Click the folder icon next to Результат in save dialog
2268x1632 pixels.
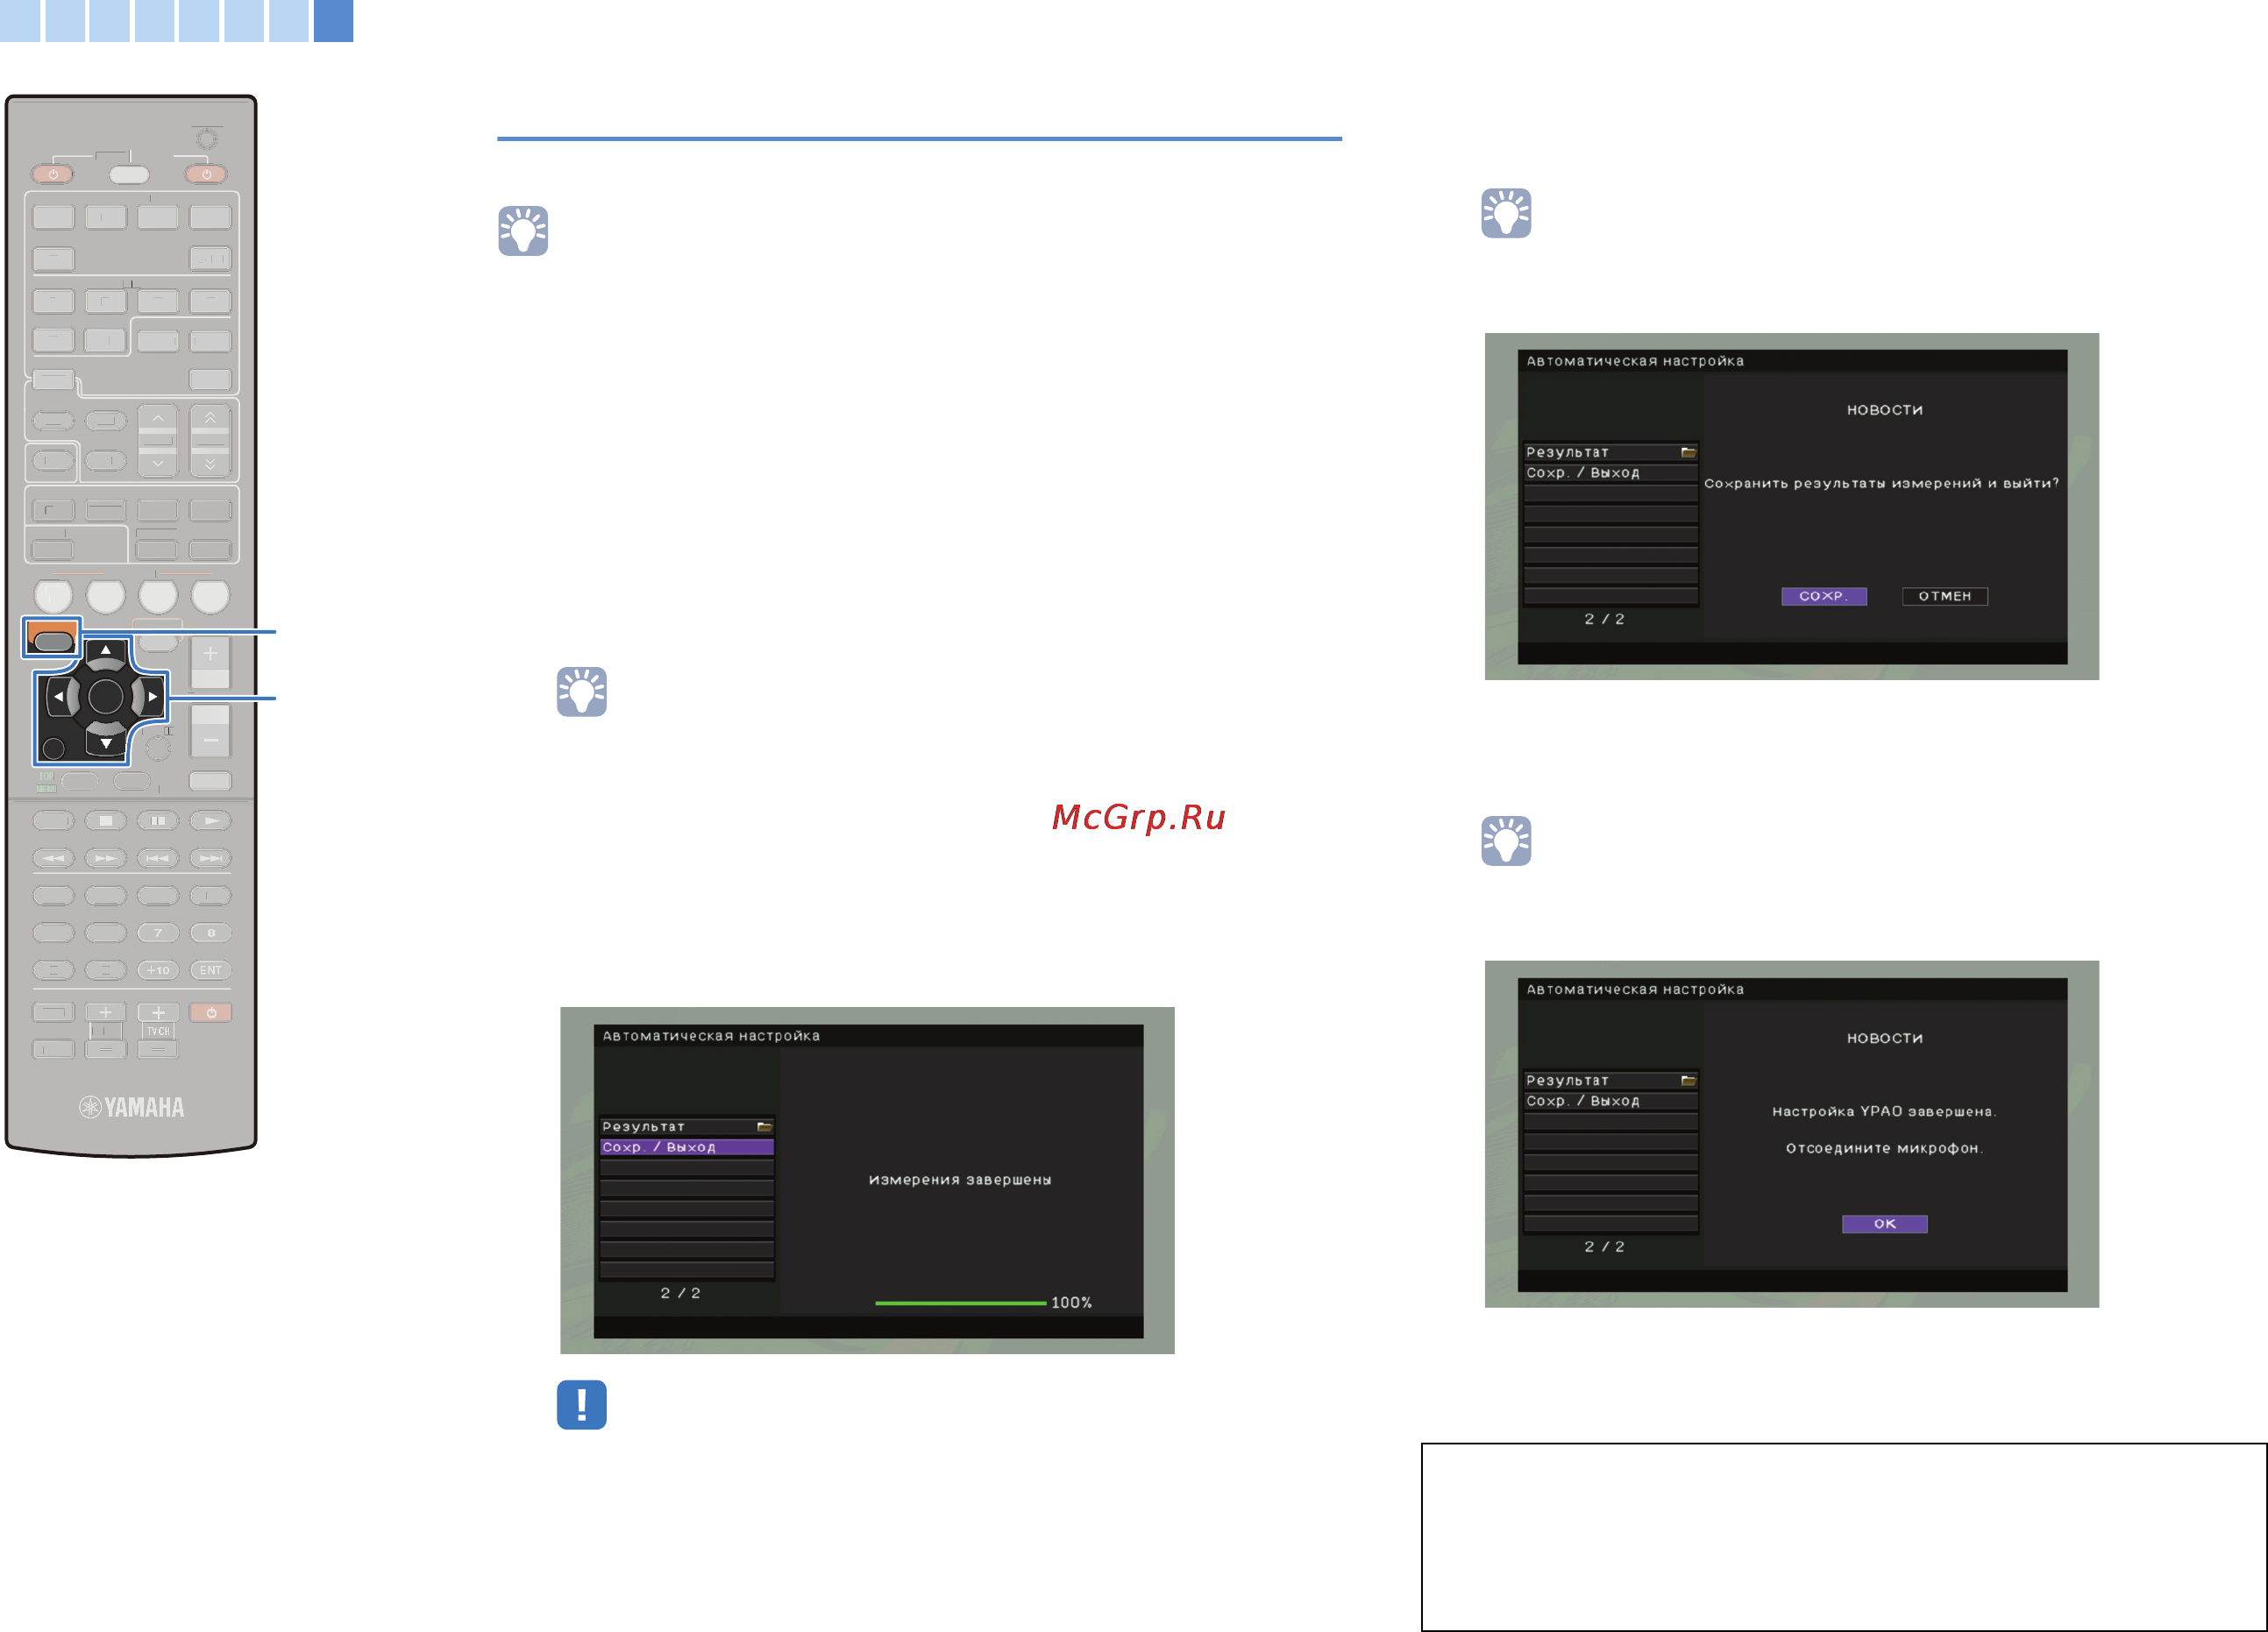[x=1688, y=453]
